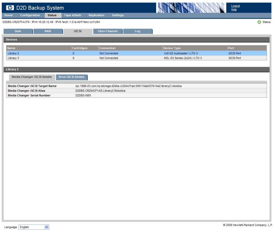Select the English language combo box
274x232 pixels.
[x=34, y=227]
